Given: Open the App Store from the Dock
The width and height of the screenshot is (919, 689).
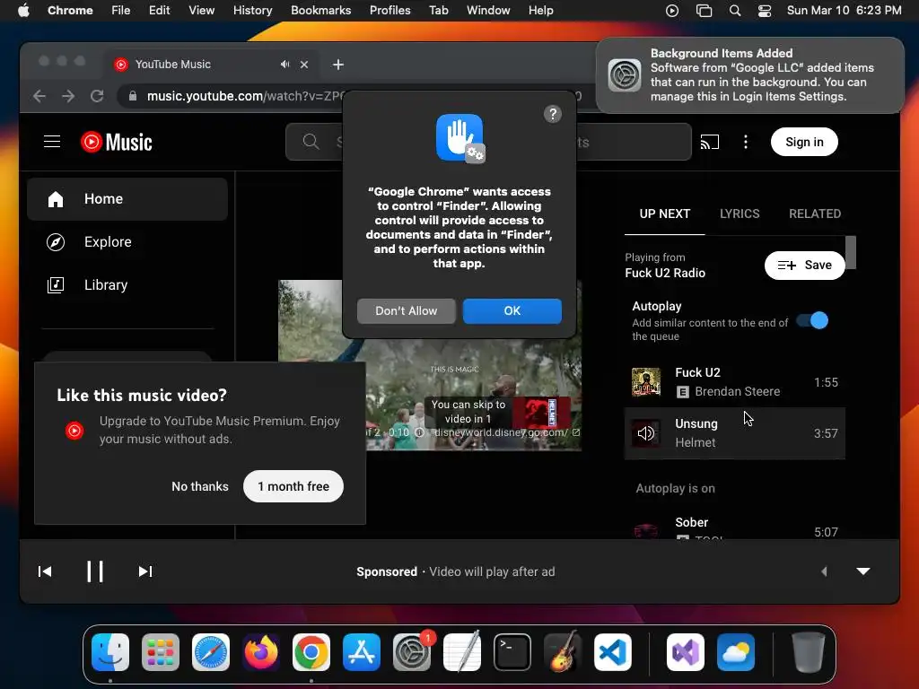Looking at the screenshot, I should pos(361,652).
